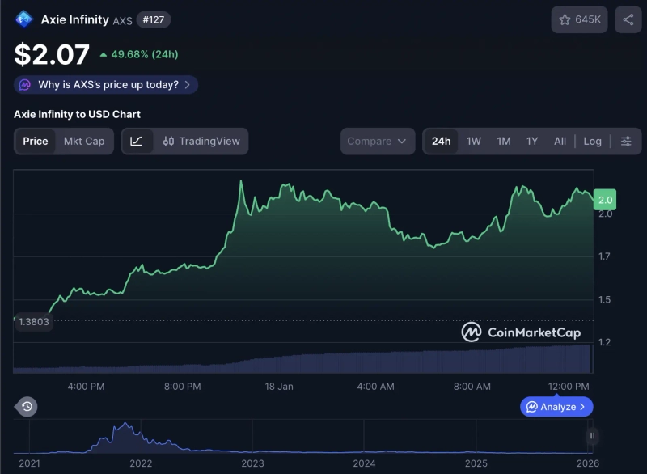This screenshot has width=647, height=474.
Task: Open the Analyze chevron button
Action: (556, 407)
